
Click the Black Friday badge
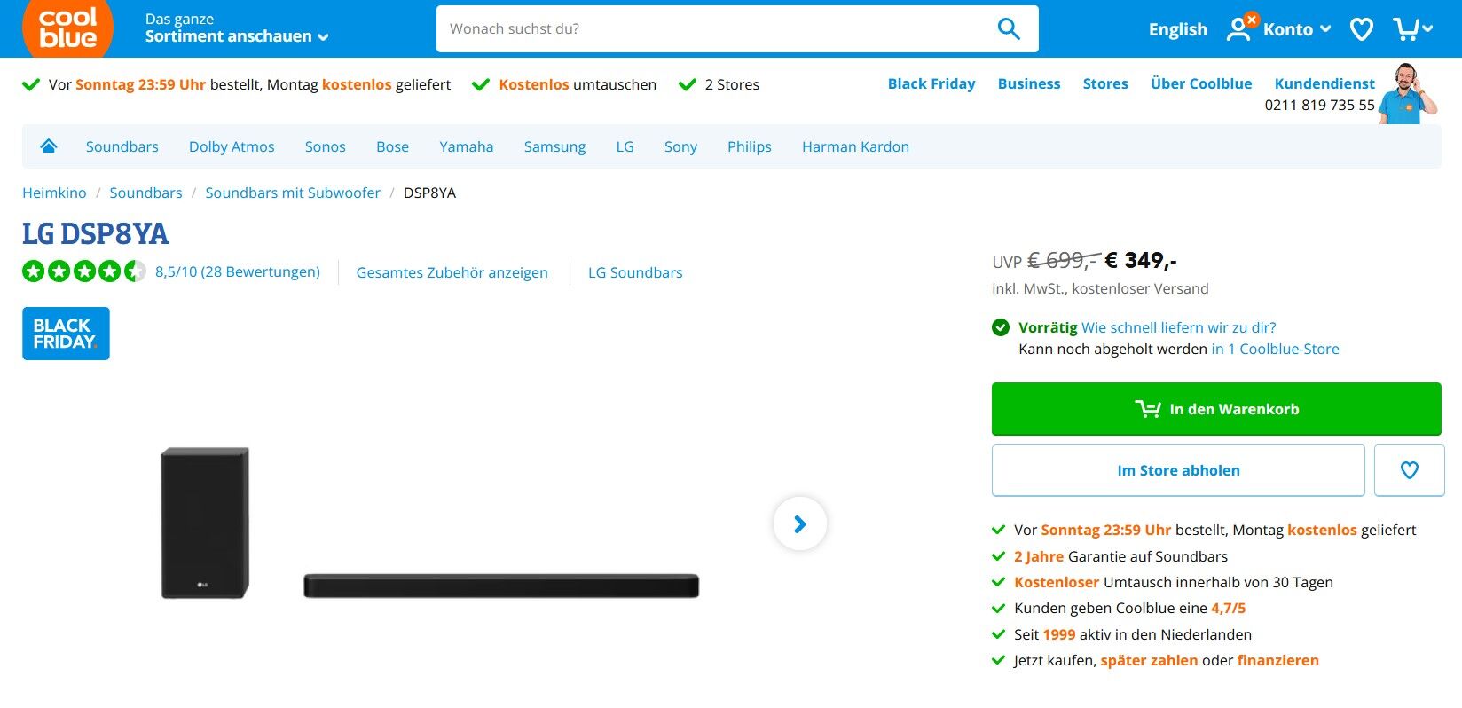click(66, 334)
